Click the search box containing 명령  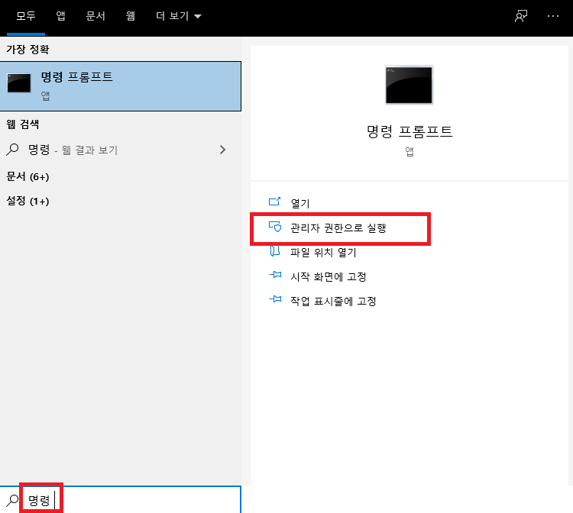pyautogui.click(x=121, y=500)
